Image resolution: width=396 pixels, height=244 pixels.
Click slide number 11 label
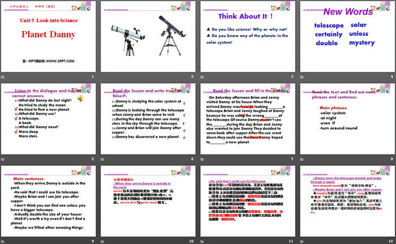291,241
